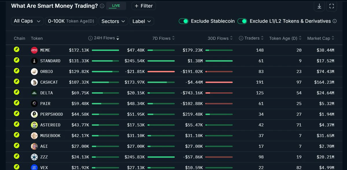Sort table by 30D Flows column
The width and height of the screenshot is (347, 170).
tap(220, 38)
